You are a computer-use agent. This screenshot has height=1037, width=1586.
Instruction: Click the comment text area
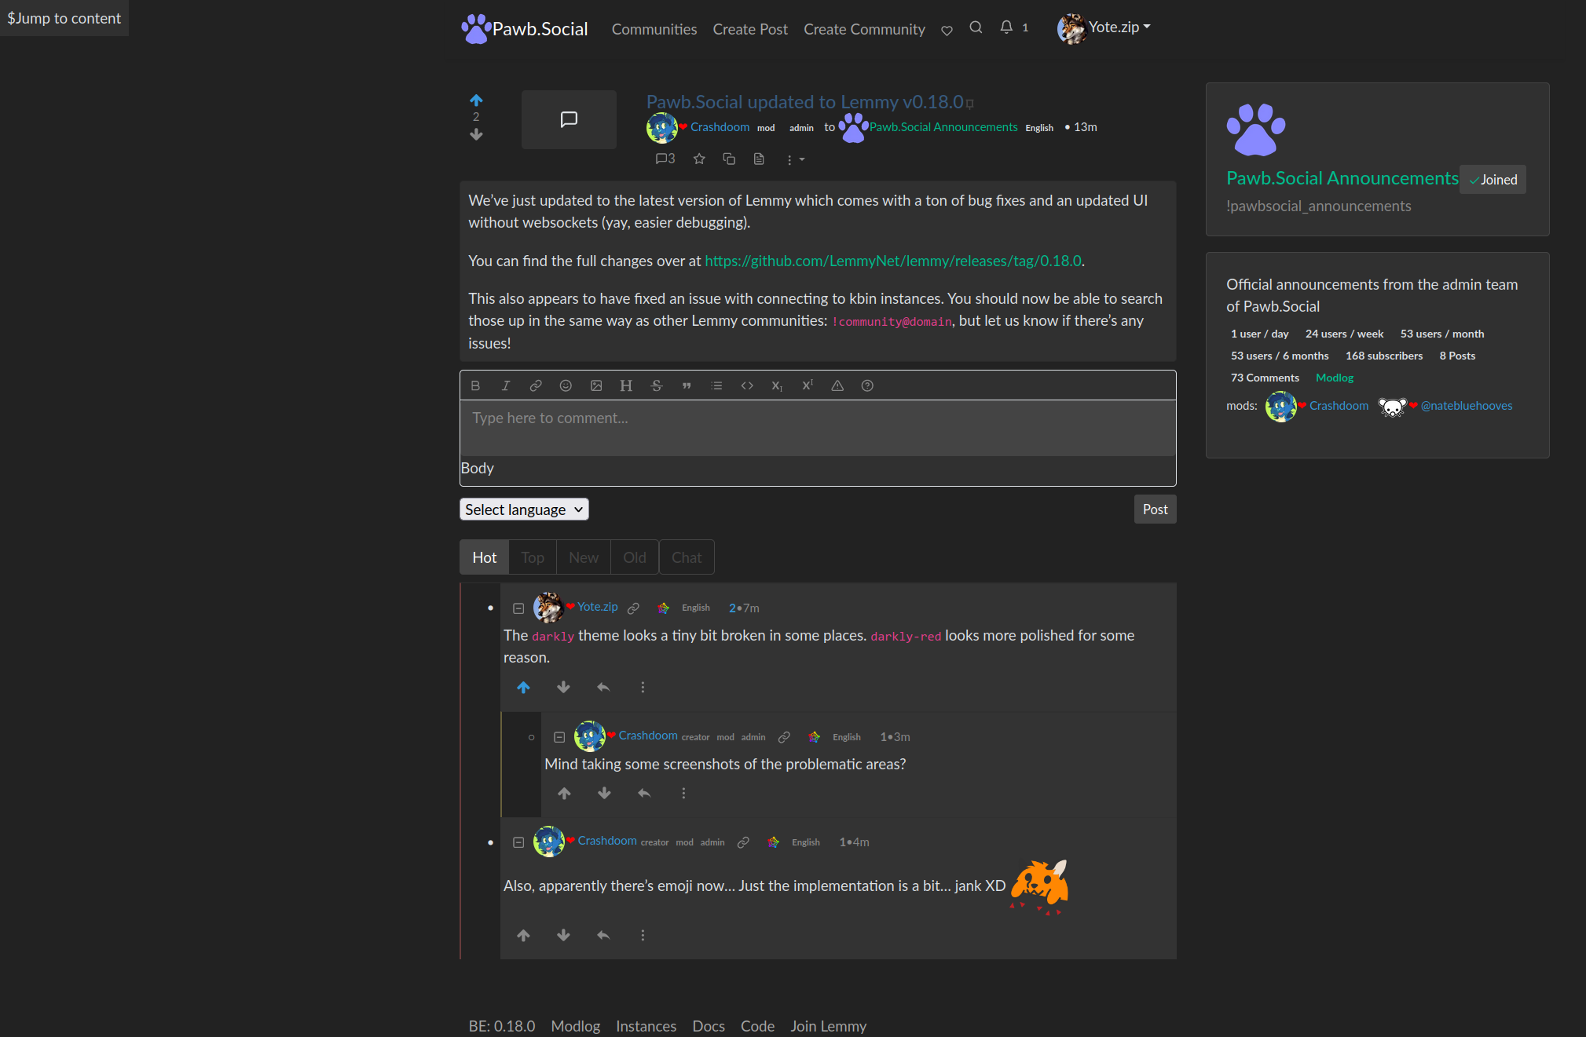[818, 428]
